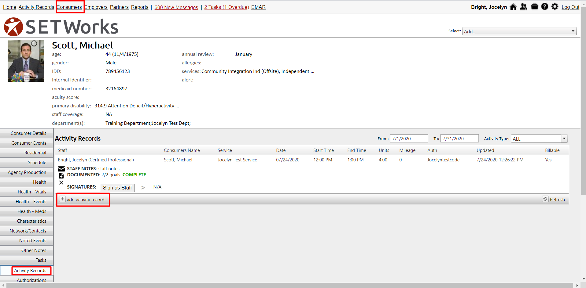
Task: Sort by the Updated column header
Action: pyautogui.click(x=485, y=150)
